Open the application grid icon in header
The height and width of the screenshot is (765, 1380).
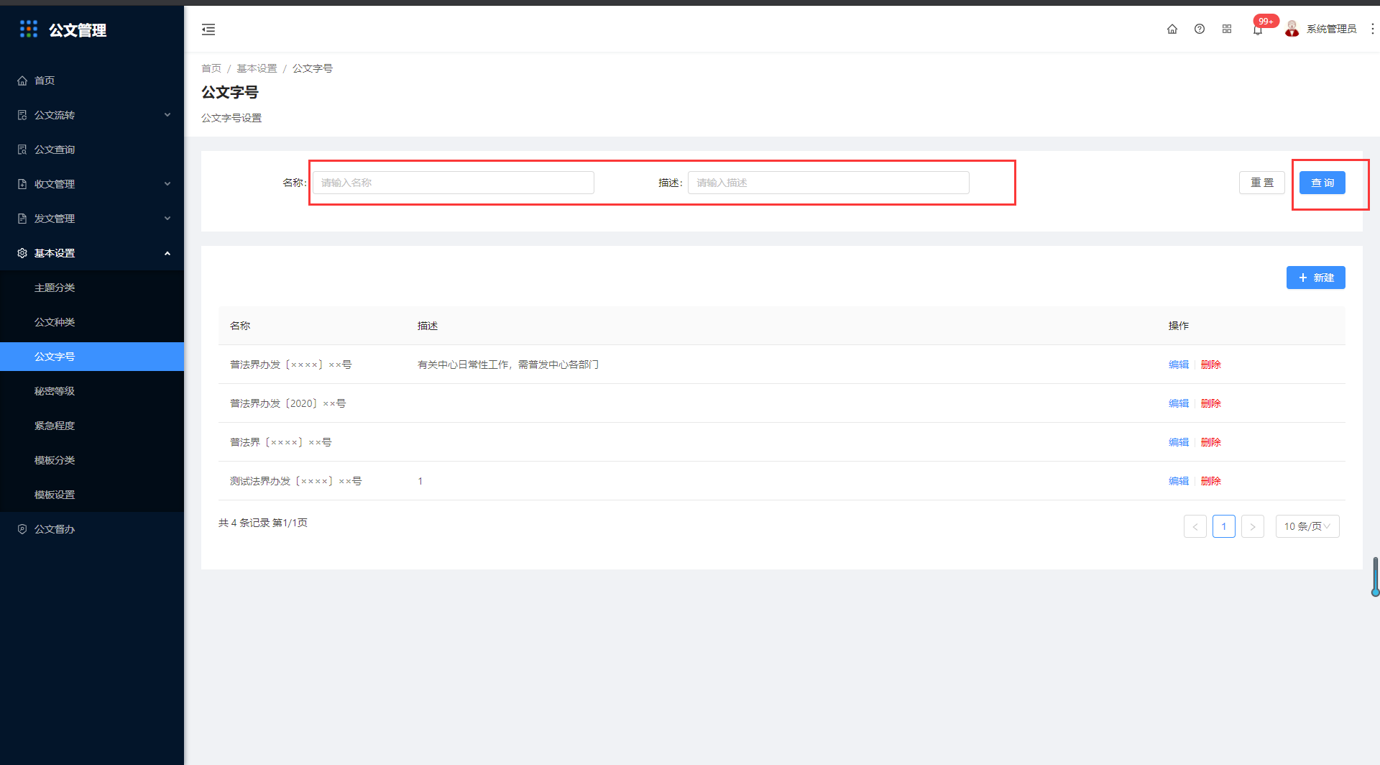pos(1227,29)
